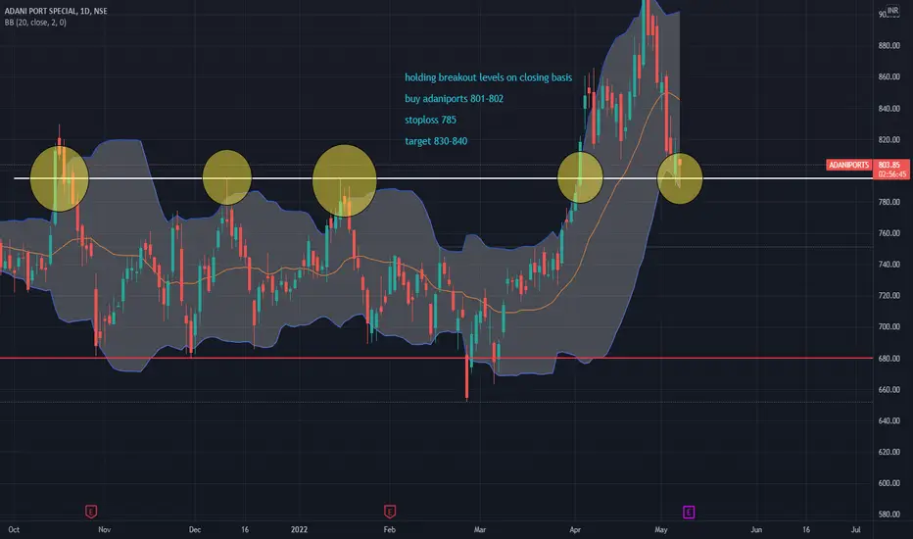Click the 680.00 price axis label
The width and height of the screenshot is (913, 539).
(889, 359)
